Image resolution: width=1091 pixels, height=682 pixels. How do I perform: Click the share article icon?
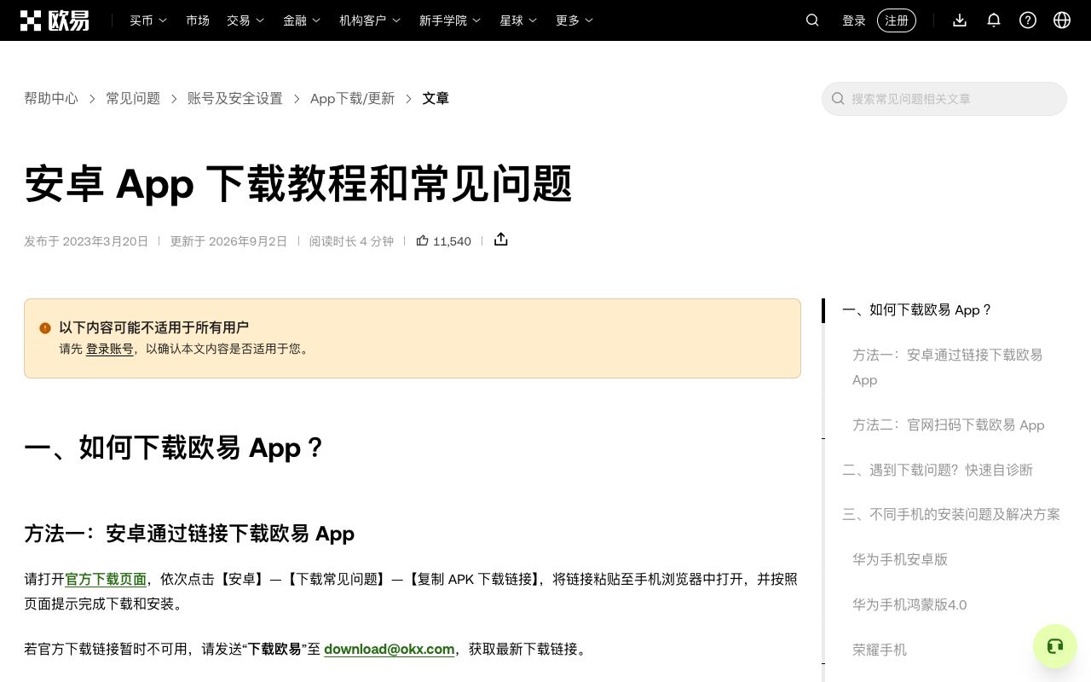(x=501, y=240)
